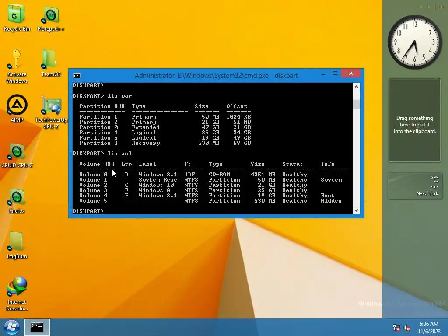Click the 'System' info value
The width and height of the screenshot is (448, 336).
331,180
